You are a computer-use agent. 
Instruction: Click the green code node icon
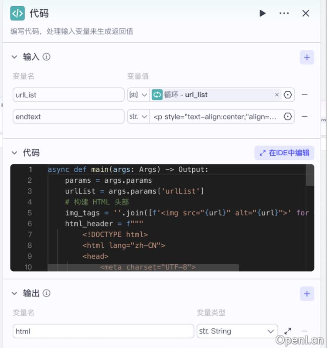click(17, 14)
